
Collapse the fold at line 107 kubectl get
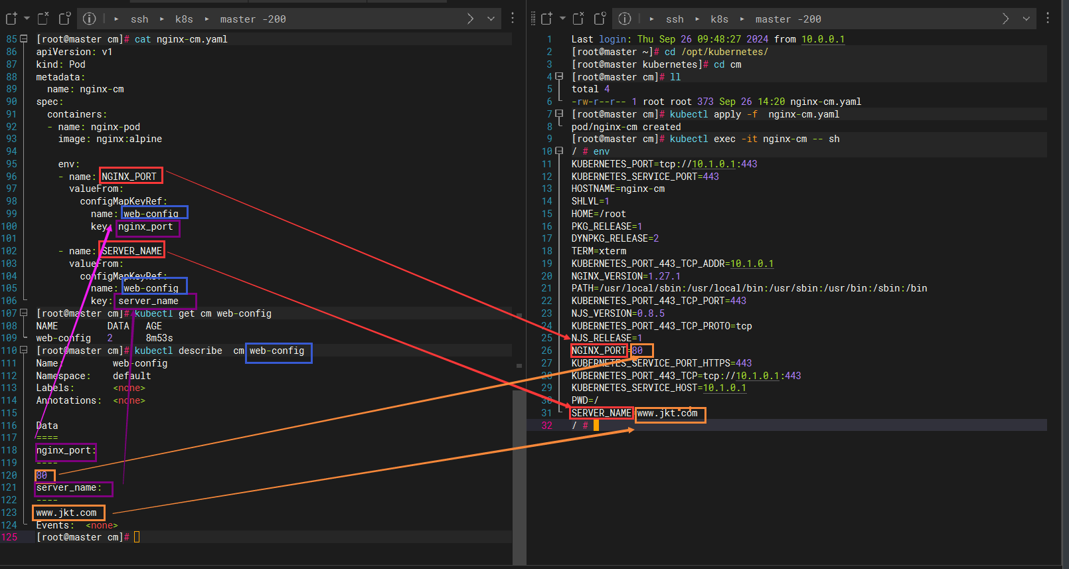[24, 313]
